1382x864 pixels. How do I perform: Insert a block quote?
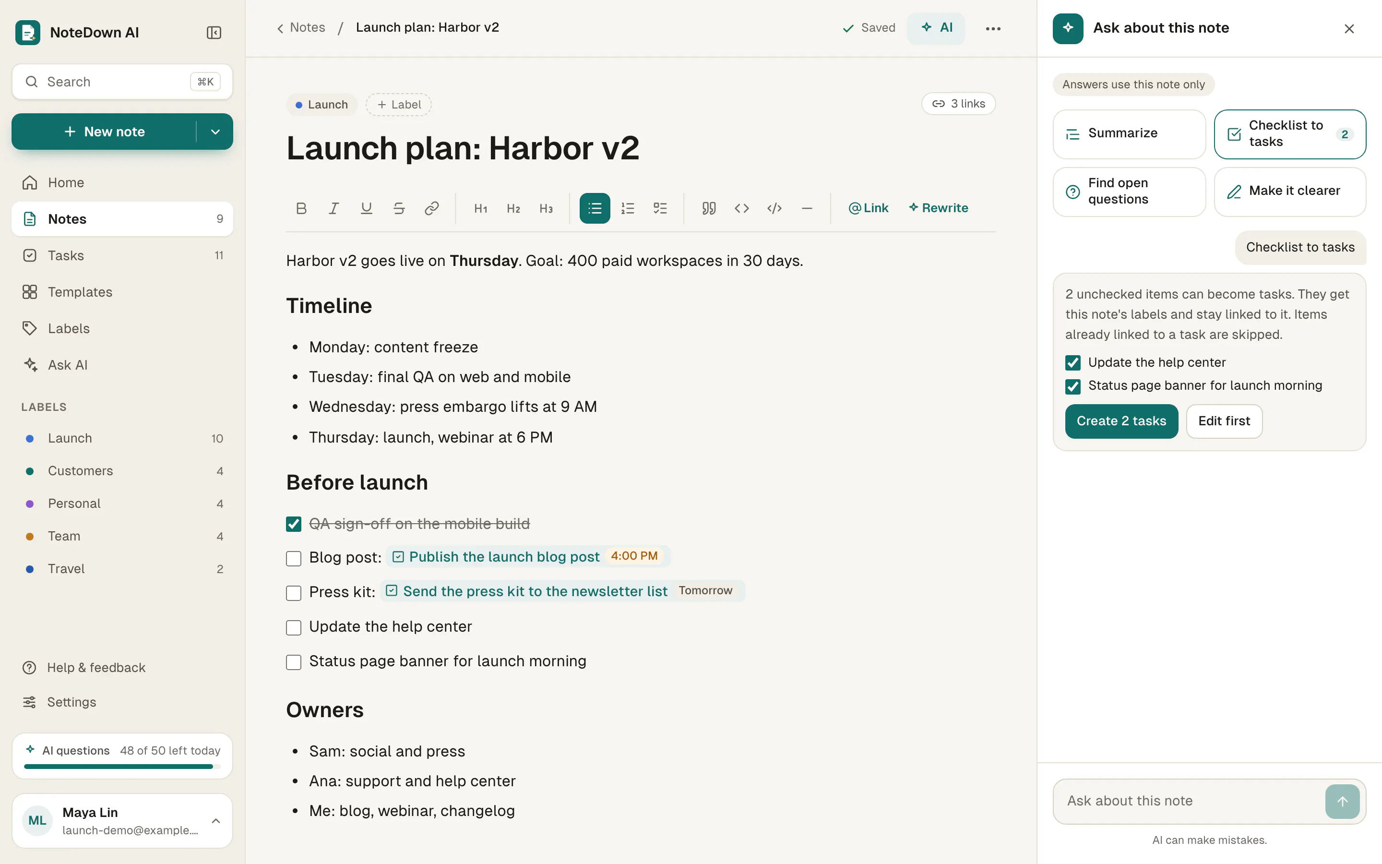(709, 208)
